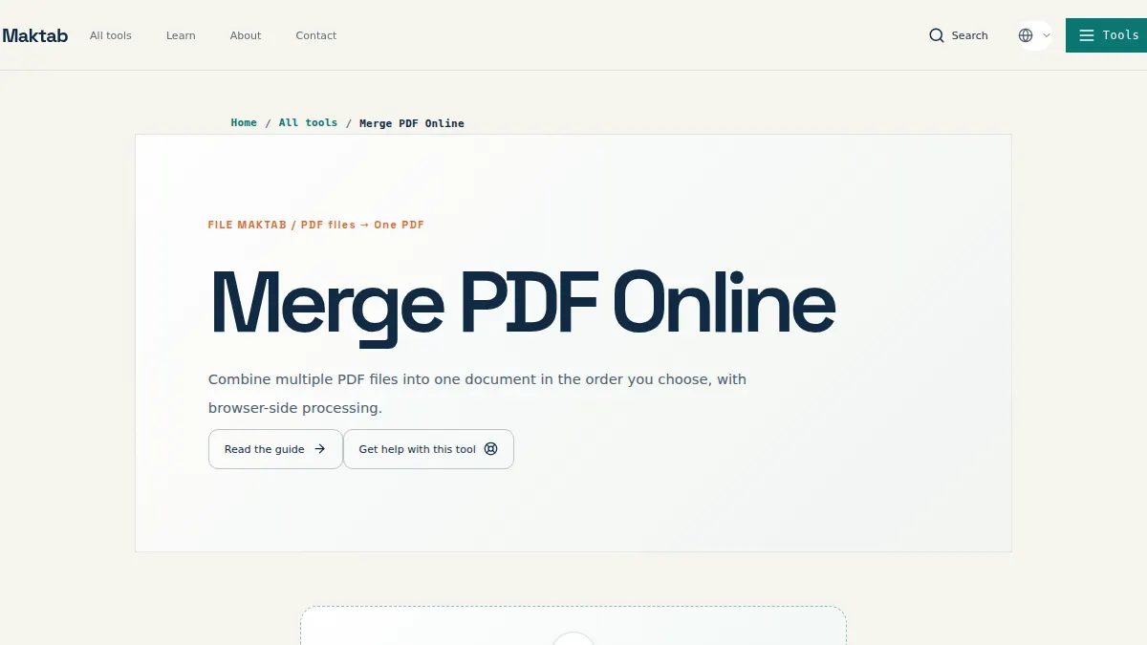This screenshot has height=645, width=1147.
Task: Open All tools breadcrumb link
Action: click(308, 122)
